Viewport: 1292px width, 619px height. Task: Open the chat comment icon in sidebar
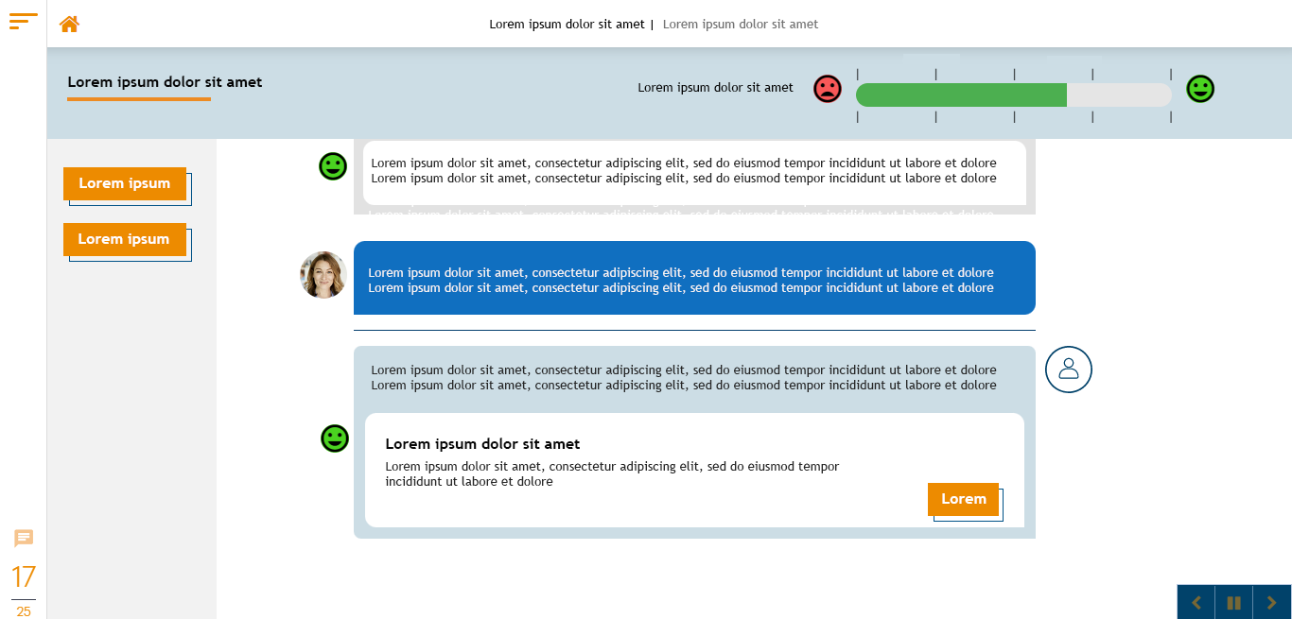[x=24, y=539]
